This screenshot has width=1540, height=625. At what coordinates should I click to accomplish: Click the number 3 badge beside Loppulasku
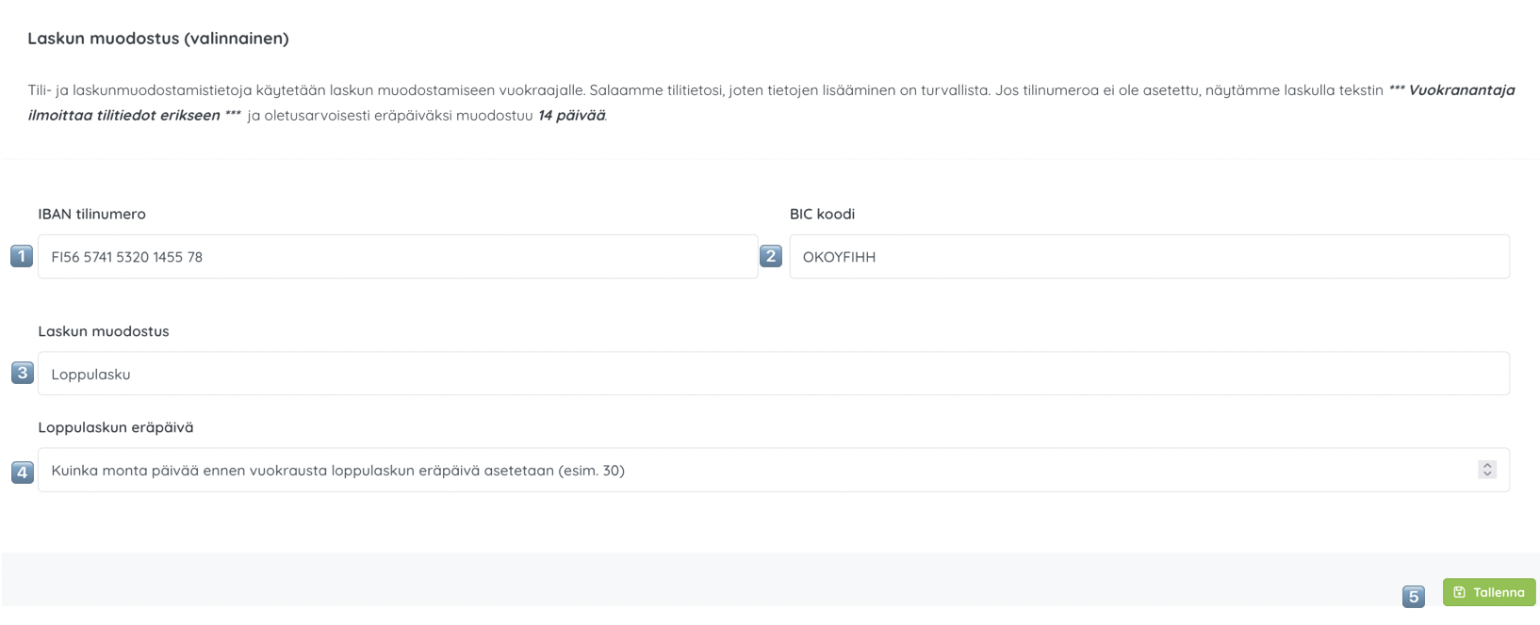[x=23, y=373]
